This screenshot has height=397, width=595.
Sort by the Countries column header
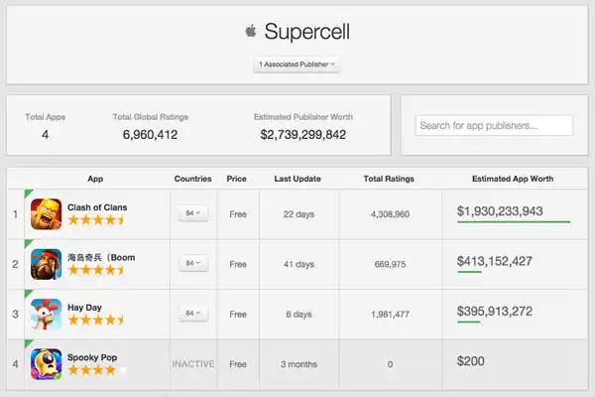click(192, 179)
